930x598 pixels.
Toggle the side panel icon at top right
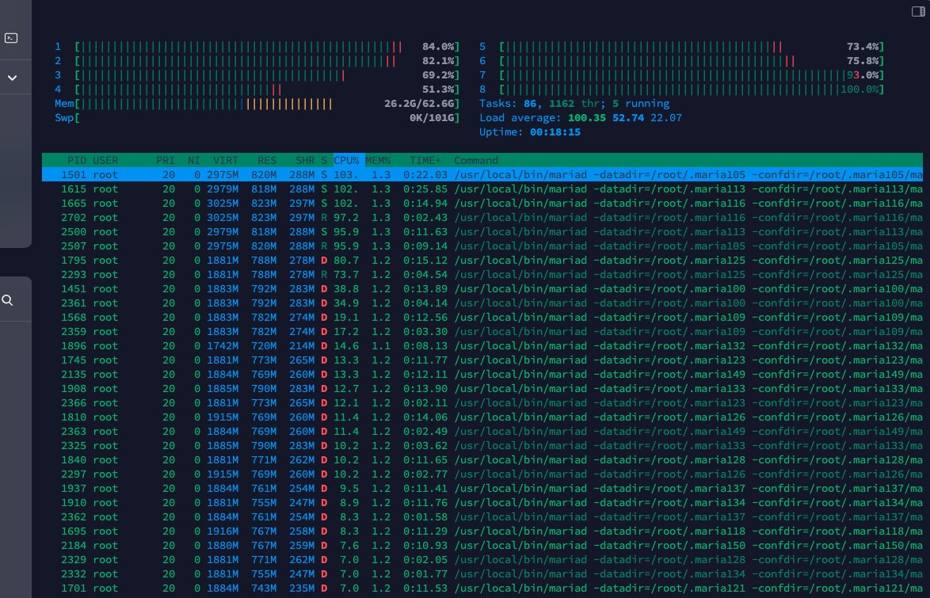click(918, 11)
